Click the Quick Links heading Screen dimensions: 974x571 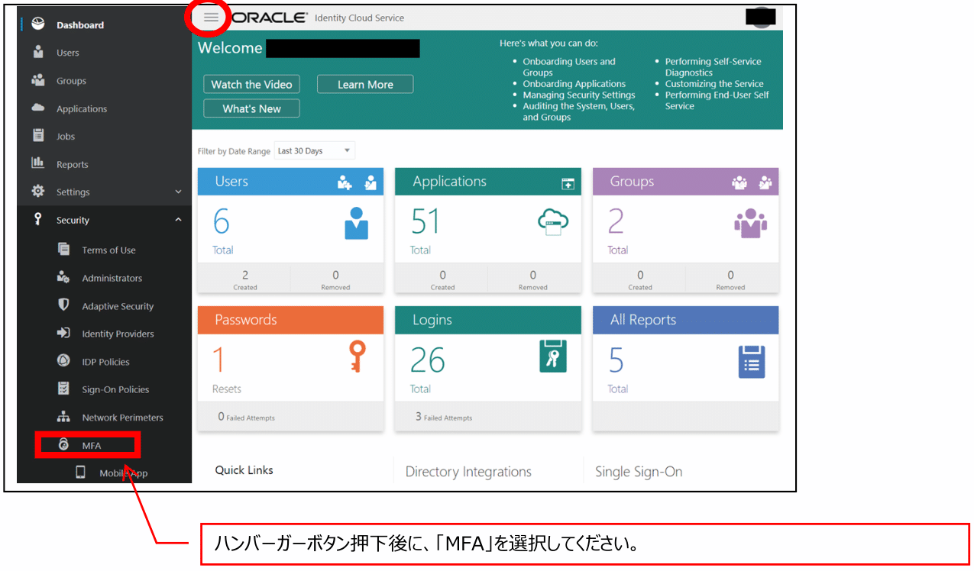click(x=244, y=470)
